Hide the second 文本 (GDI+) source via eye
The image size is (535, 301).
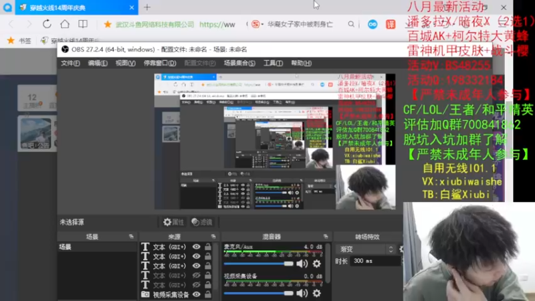pos(196,256)
